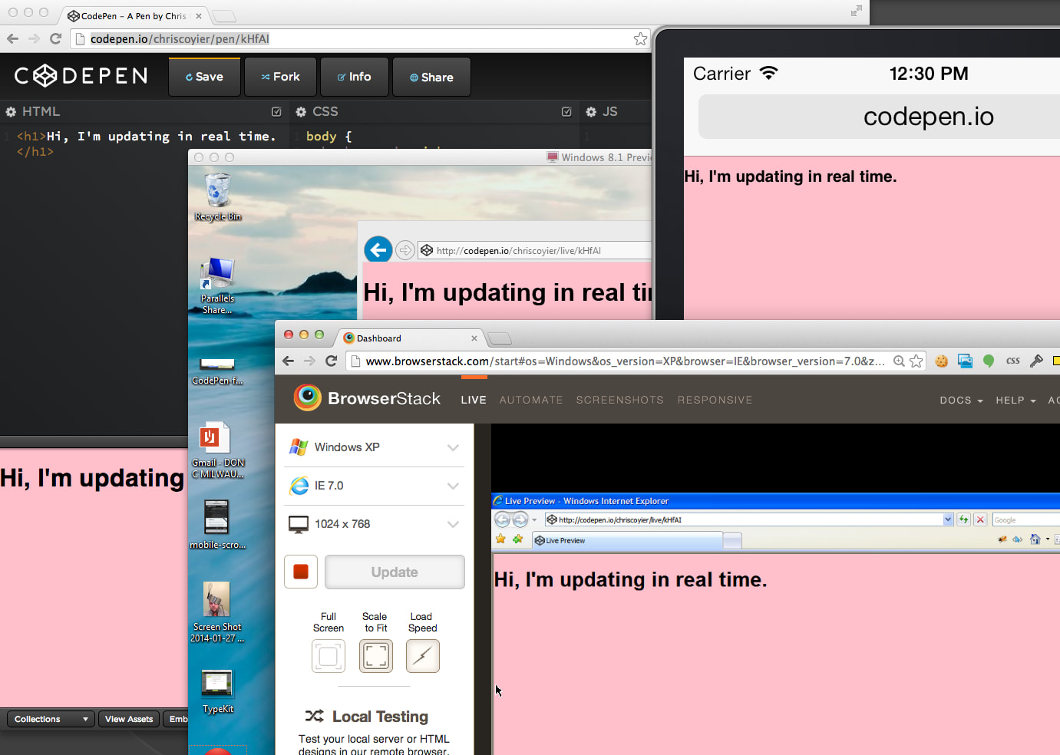Screen dimensions: 1060x755
Task: Click the Google search box in IE7
Action: pyautogui.click(x=1026, y=519)
